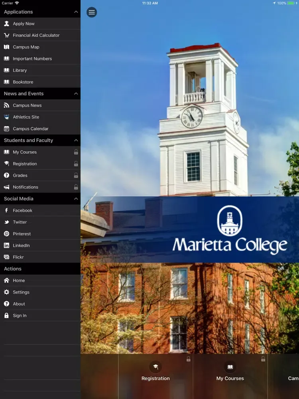
Task: Click the Grades question mark icon
Action: coord(7,175)
